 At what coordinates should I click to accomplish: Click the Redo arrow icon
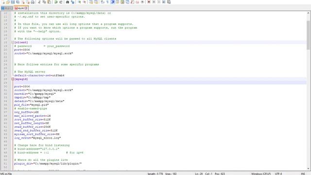pyautogui.click(x=61, y=2)
